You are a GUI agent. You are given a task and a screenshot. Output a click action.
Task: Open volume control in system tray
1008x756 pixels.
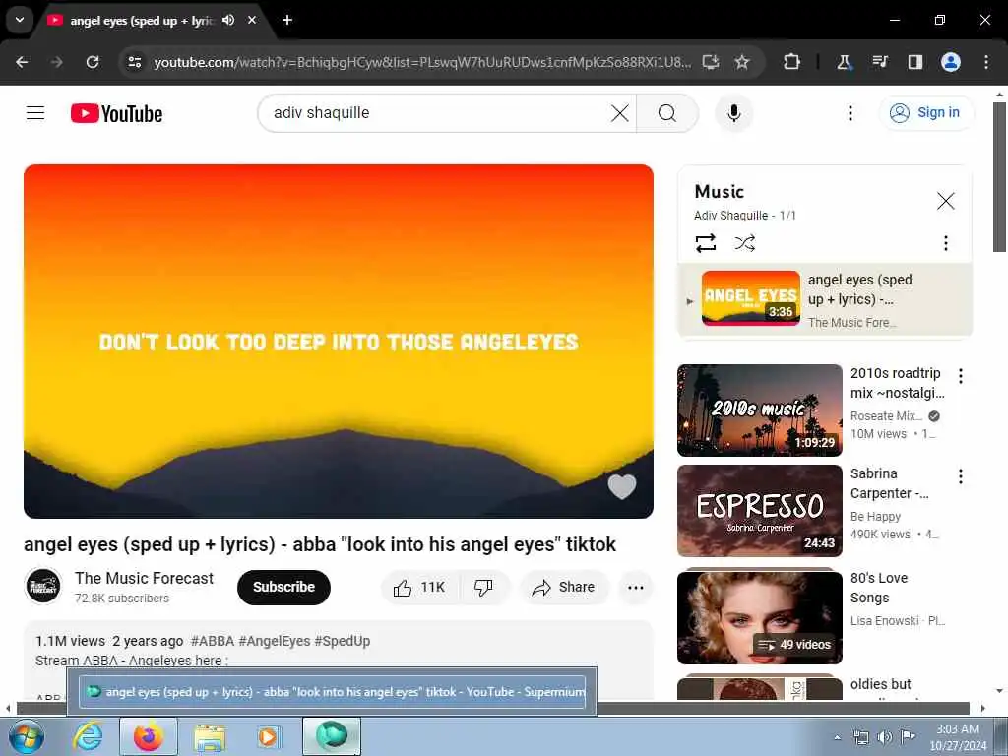tap(885, 736)
